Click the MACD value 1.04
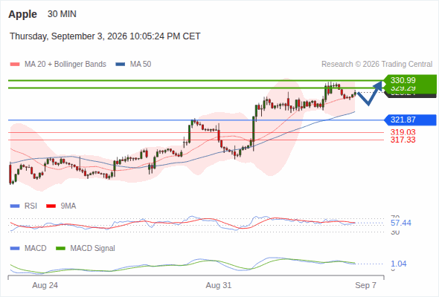This screenshot has width=439, height=297. pos(399,264)
